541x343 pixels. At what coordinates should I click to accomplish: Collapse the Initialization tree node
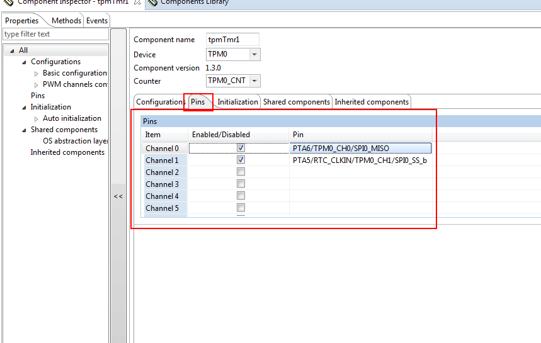(x=24, y=108)
